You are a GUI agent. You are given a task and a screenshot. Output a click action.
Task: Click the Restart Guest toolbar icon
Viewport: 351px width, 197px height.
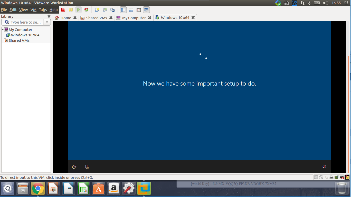coord(86,10)
